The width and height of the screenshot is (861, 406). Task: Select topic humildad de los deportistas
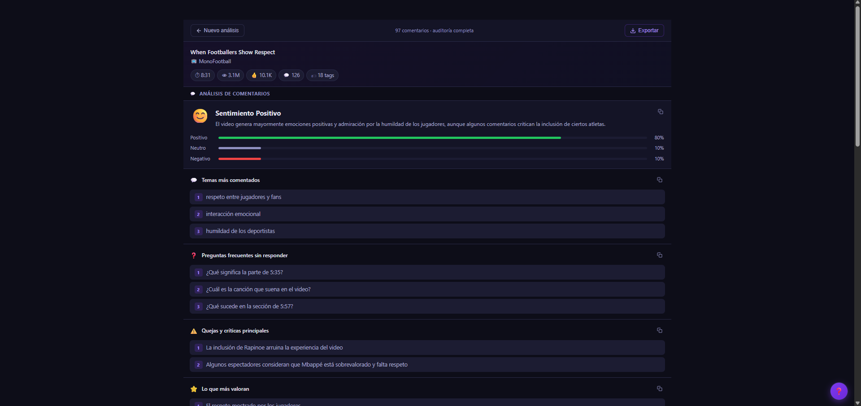tap(427, 231)
